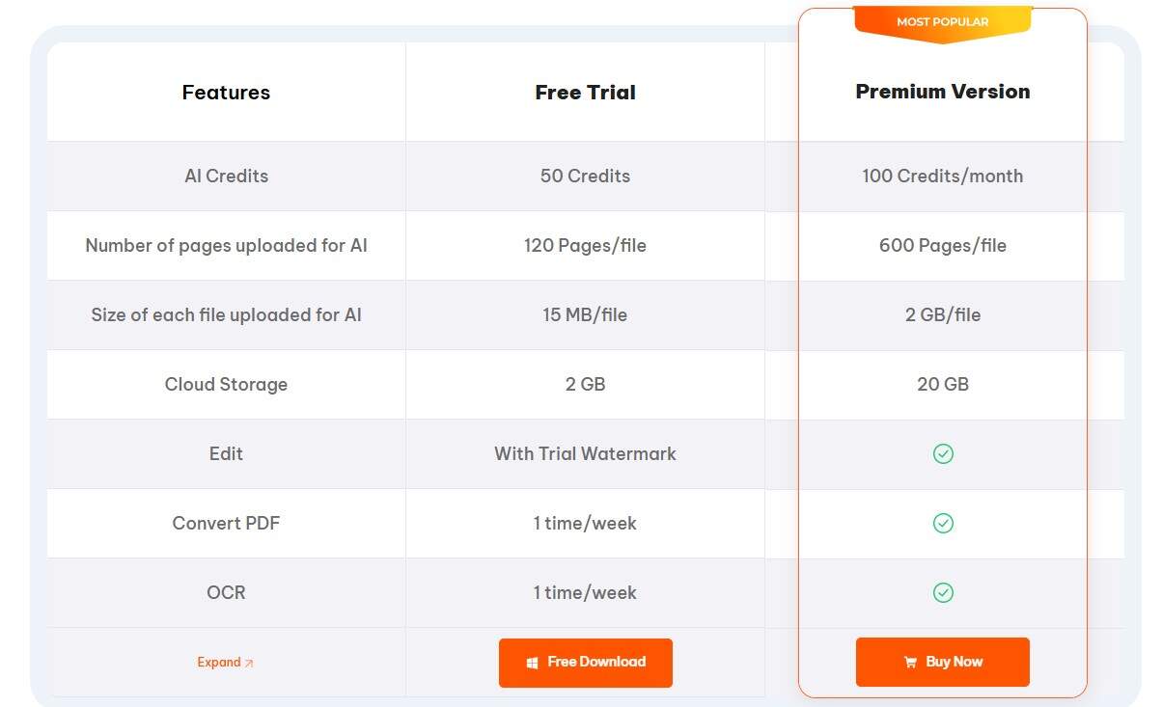Select the Free Trial column header
The height and width of the screenshot is (707, 1162).
585,92
